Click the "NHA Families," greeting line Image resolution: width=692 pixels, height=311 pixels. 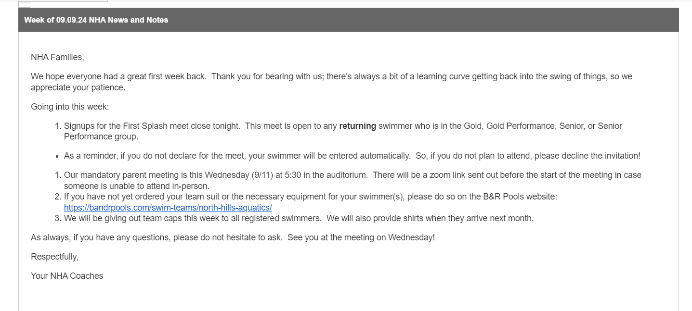coord(57,57)
